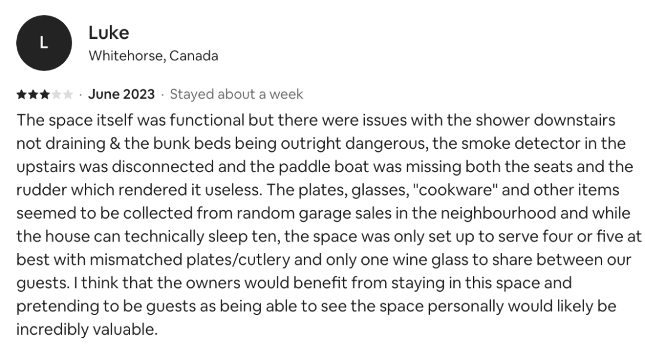This screenshot has width=645, height=358.
Task: Click the word 'functional' in the review
Action: (207, 120)
